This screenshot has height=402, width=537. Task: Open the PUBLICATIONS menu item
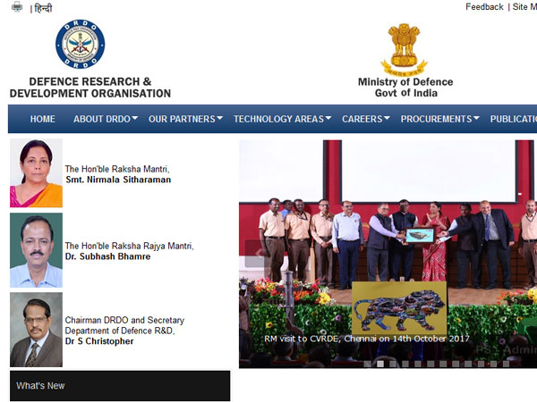(513, 119)
